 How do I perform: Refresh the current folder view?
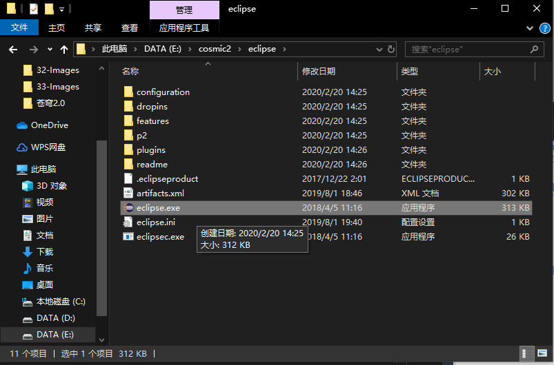(390, 49)
